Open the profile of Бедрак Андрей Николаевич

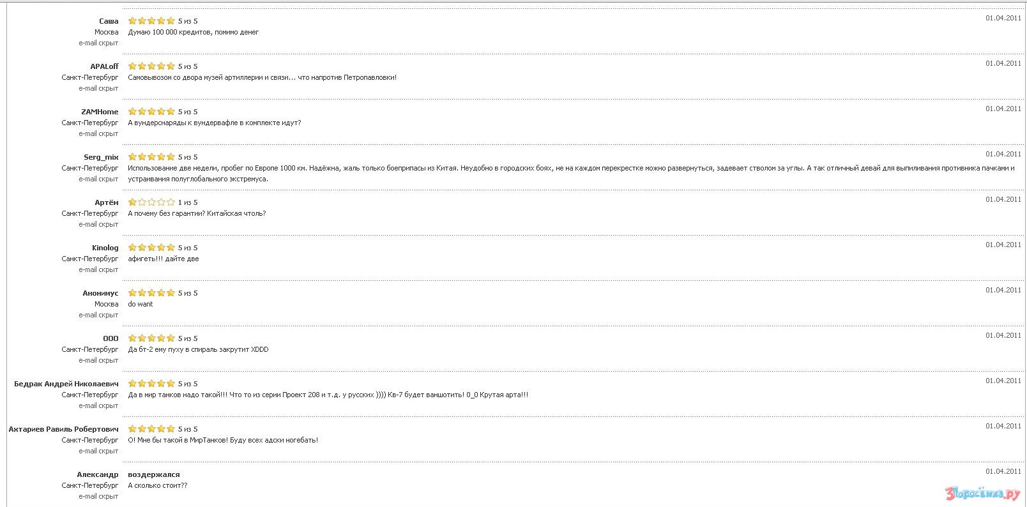(x=66, y=384)
